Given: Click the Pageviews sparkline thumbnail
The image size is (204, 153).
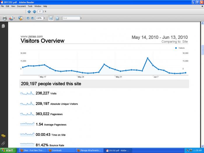Looking at the screenshot, I should tap(27, 114).
